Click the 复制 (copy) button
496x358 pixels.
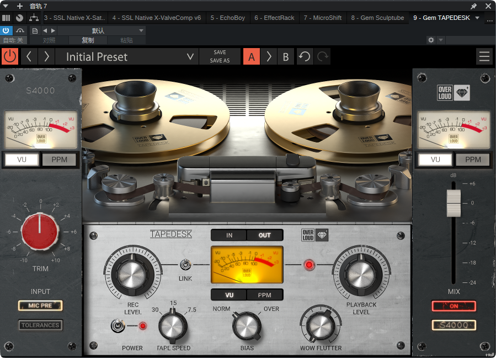pyautogui.click(x=88, y=40)
